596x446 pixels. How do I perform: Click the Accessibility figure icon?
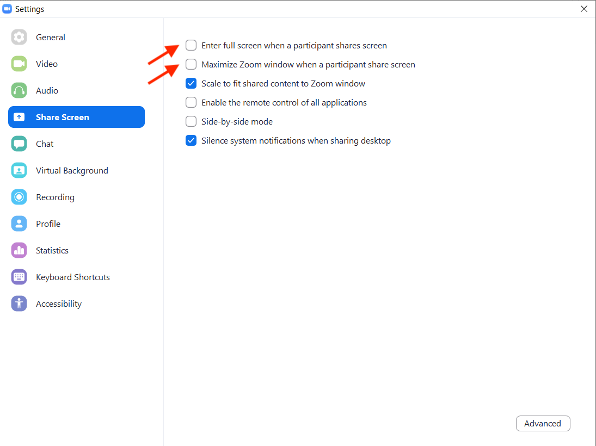[x=19, y=303]
